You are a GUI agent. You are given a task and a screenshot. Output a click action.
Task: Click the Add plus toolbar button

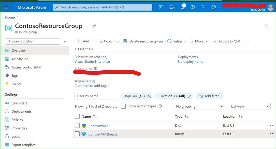tap(83, 41)
